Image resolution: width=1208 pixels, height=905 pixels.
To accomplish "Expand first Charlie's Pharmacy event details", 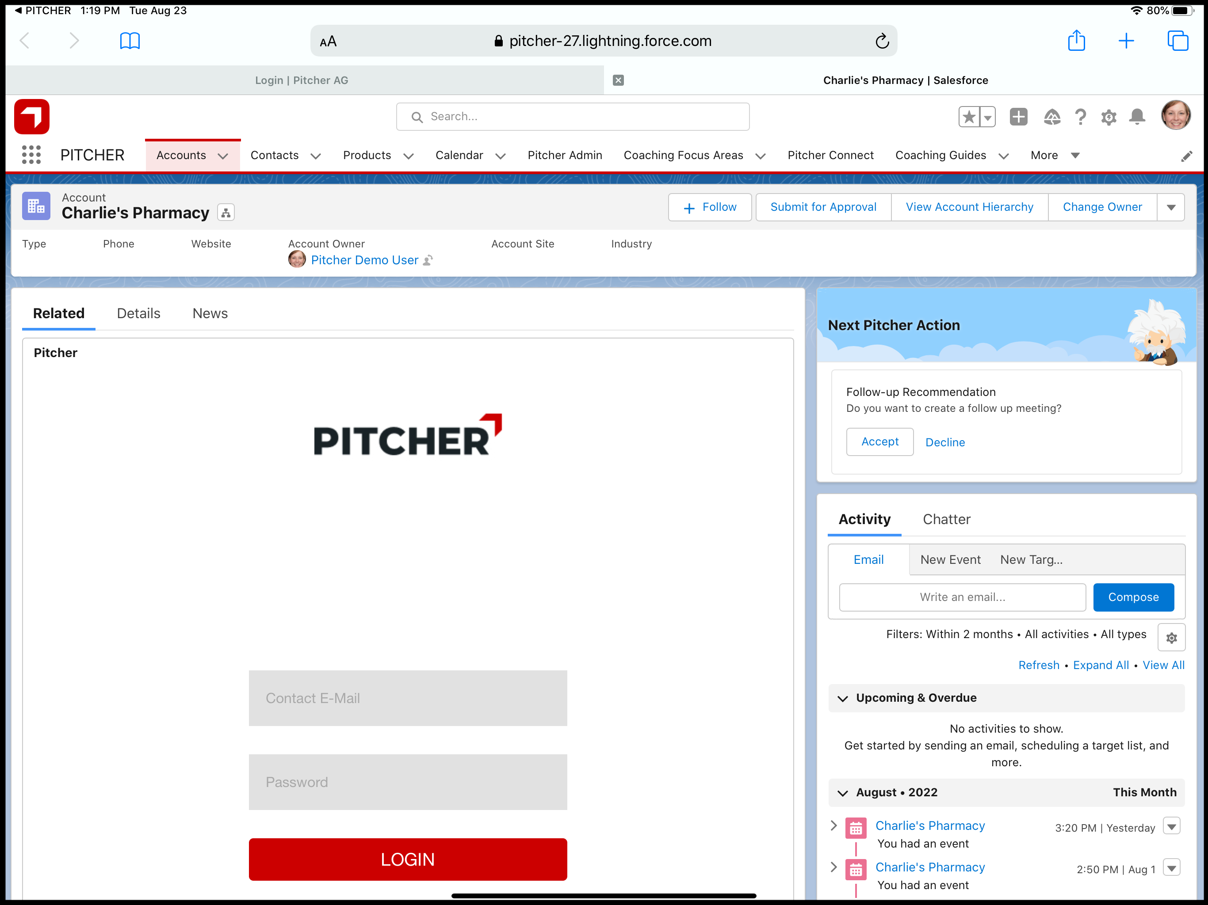I will coord(833,825).
